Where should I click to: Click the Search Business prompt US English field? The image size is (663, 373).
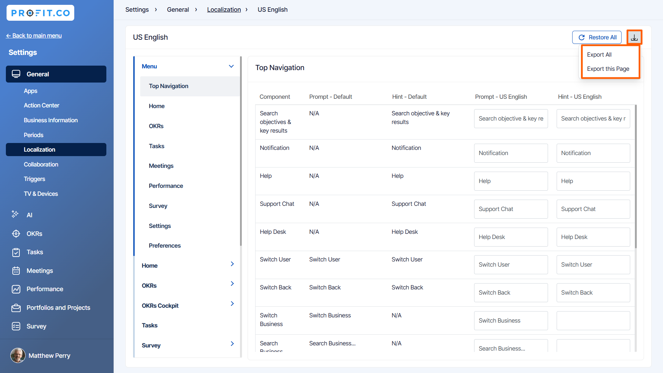[x=511, y=346]
